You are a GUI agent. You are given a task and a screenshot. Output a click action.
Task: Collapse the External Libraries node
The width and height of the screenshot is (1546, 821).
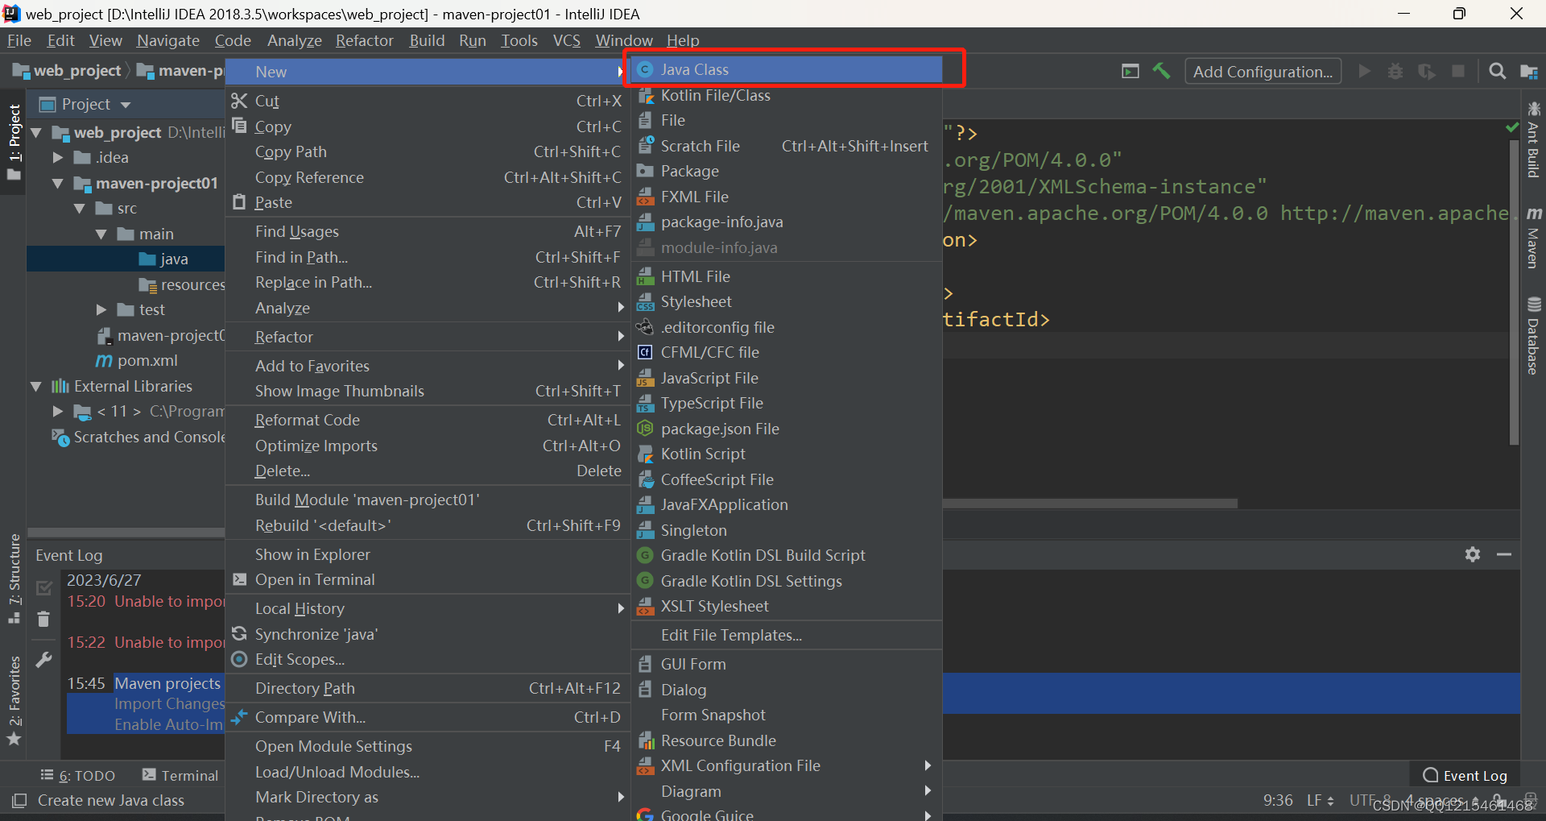click(36, 387)
